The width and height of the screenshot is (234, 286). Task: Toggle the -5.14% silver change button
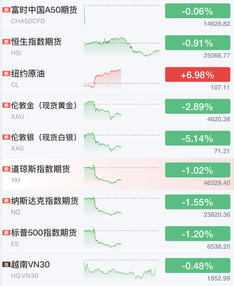click(198, 138)
